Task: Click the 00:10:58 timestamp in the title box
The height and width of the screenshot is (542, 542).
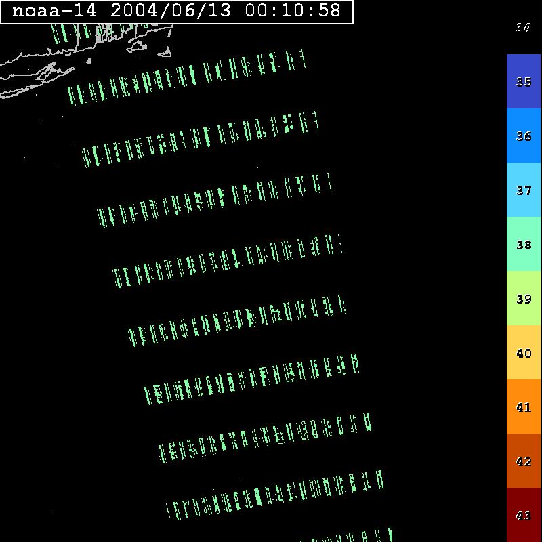Action: pos(298,11)
